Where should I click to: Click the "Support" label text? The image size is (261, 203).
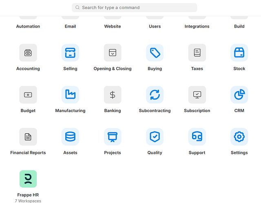197,153
